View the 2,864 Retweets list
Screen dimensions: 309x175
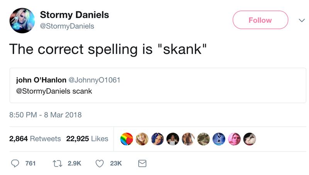point(35,139)
